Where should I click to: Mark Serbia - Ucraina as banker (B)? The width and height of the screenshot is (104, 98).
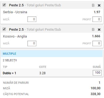click(x=93, y=5)
